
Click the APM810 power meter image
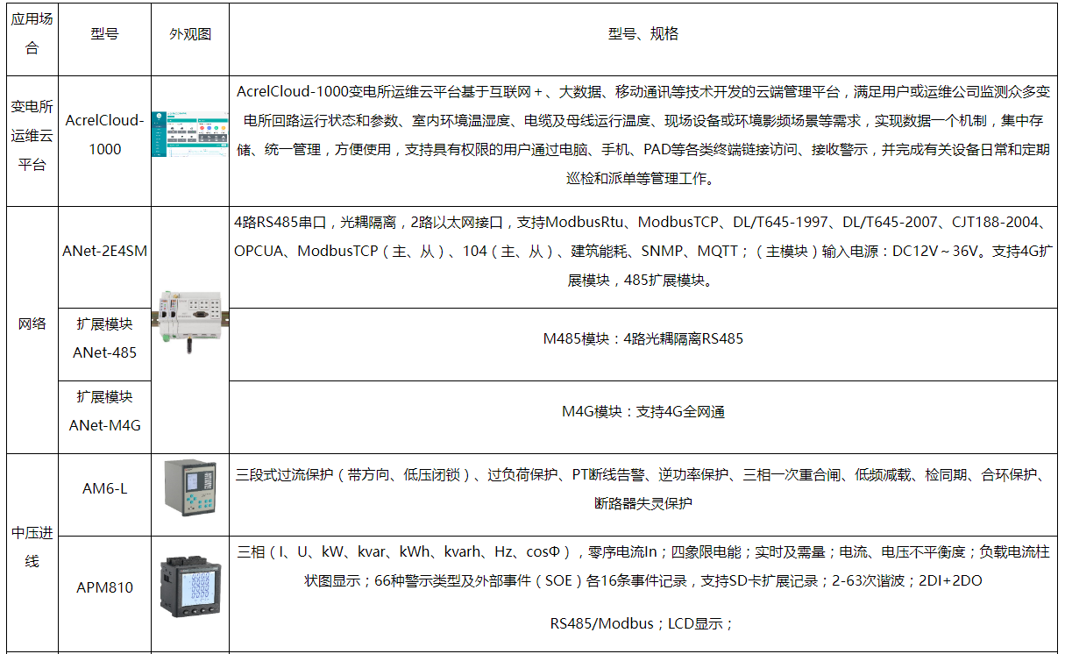(x=189, y=587)
